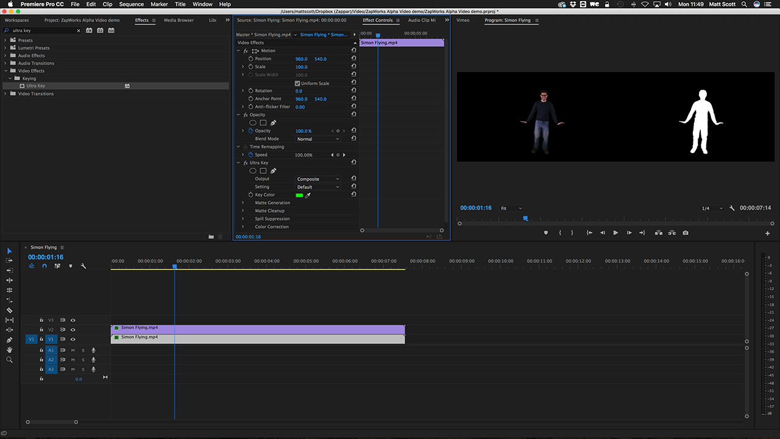Uncheck the Uniform Scale checkbox
Image resolution: width=780 pixels, height=439 pixels.
[x=297, y=83]
